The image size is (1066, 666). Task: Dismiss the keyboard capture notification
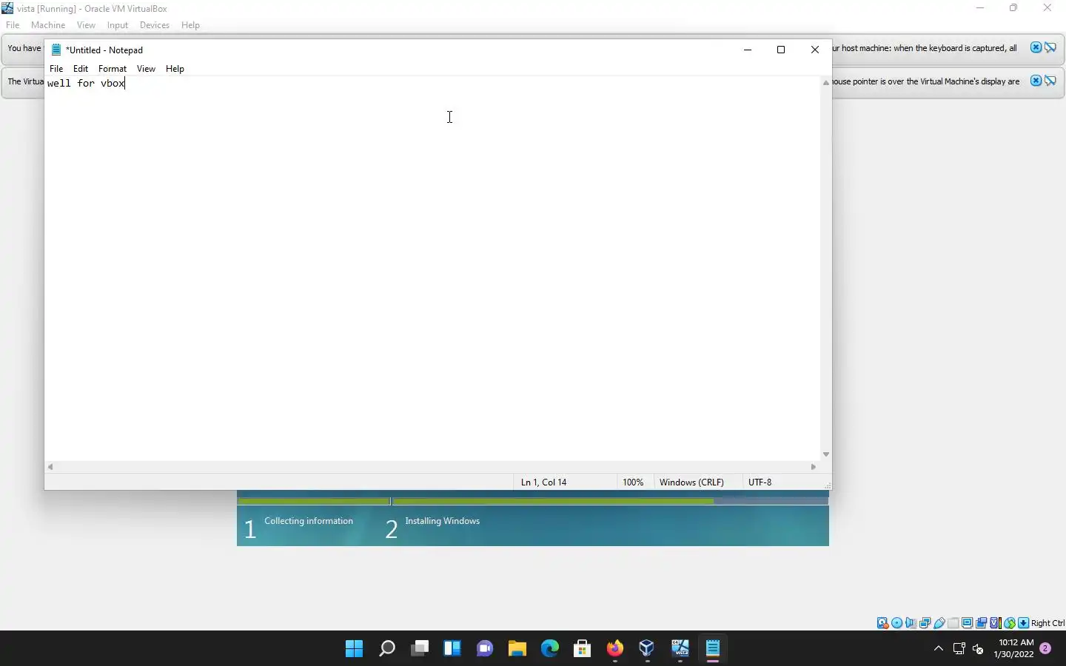tap(1036, 48)
